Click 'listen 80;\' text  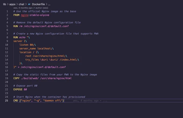pyautogui.click(x=27, y=45)
